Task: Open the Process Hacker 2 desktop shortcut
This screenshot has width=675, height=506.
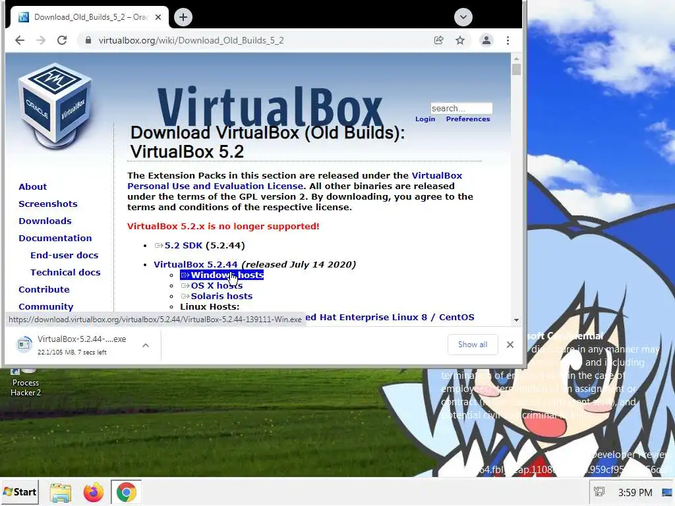Action: tap(26, 383)
